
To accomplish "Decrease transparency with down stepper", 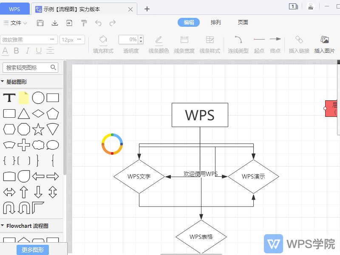I will [141, 42].
